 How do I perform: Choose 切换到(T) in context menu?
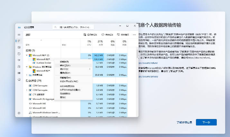click(x=73, y=62)
